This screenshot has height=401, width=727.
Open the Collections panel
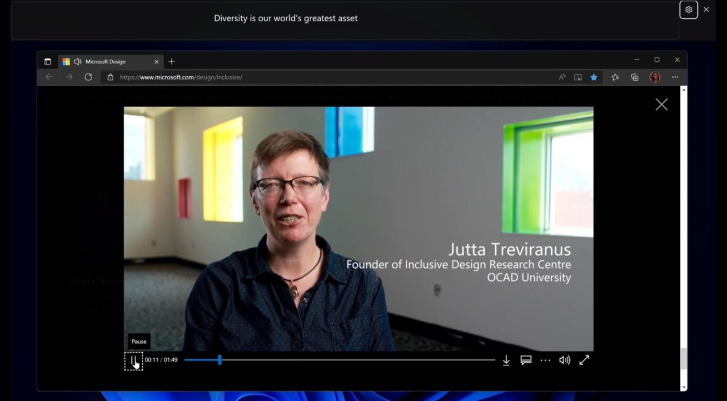(635, 77)
